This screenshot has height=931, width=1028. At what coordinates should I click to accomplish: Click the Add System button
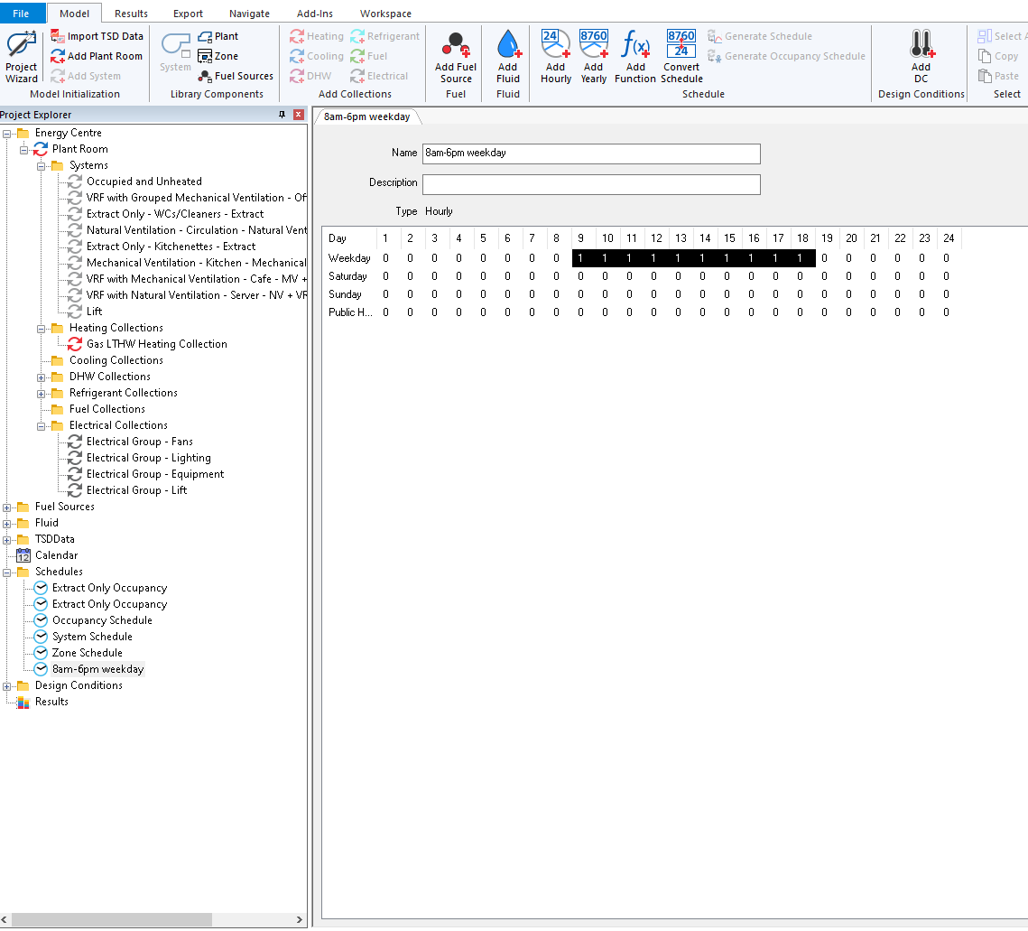(x=86, y=76)
